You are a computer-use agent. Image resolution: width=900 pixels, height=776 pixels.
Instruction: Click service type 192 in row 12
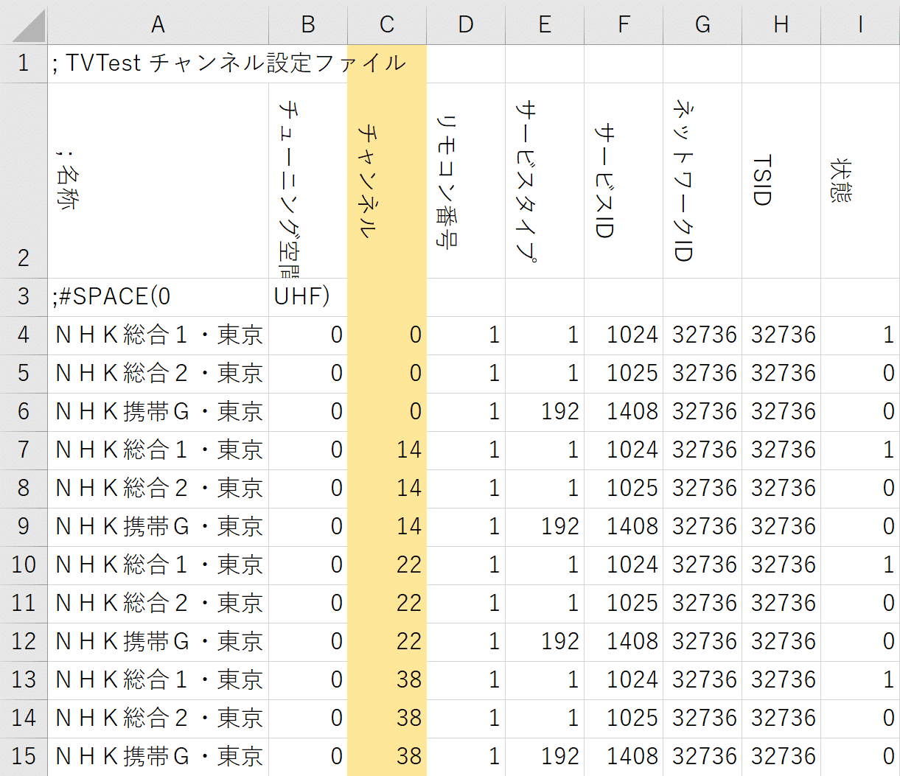click(545, 641)
